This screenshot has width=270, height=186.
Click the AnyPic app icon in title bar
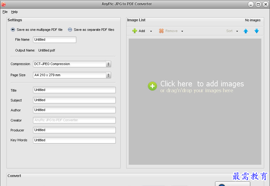3,4
